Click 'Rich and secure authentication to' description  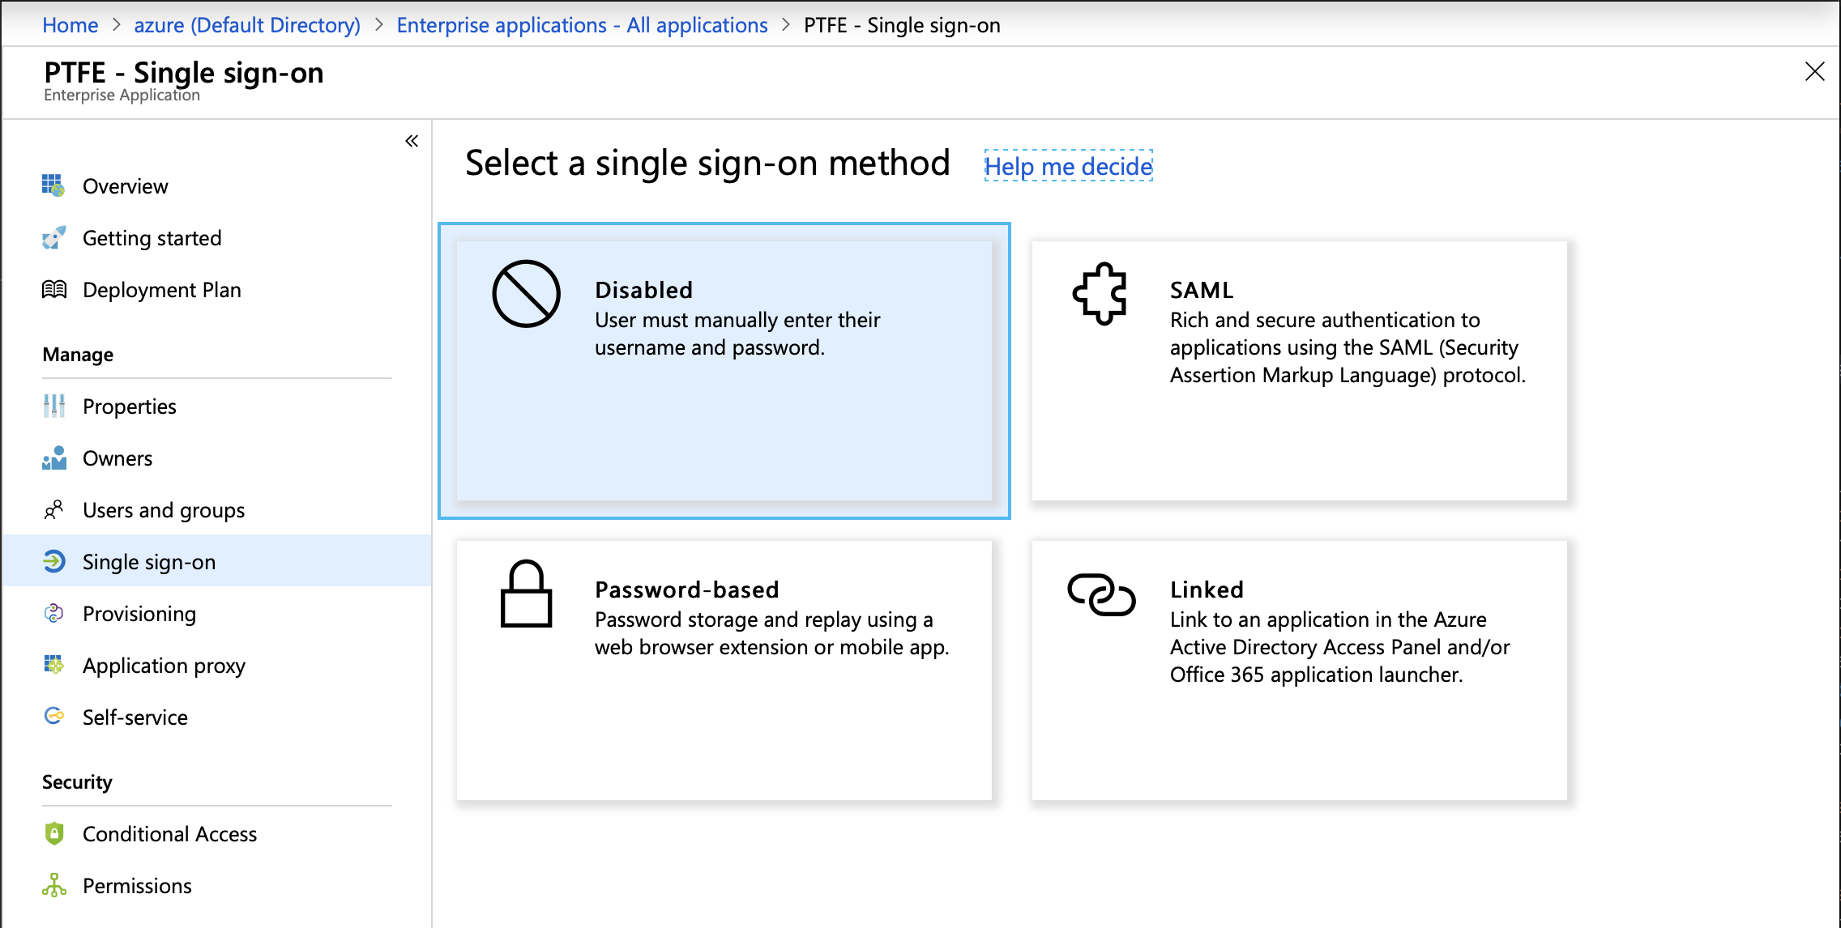pos(1325,320)
